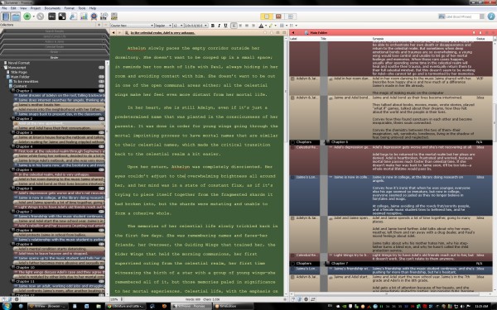Go back in the left editor history

click(x=113, y=32)
